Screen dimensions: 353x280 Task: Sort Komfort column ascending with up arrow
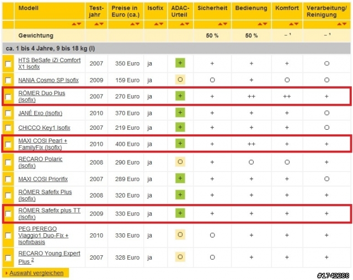(291, 24)
